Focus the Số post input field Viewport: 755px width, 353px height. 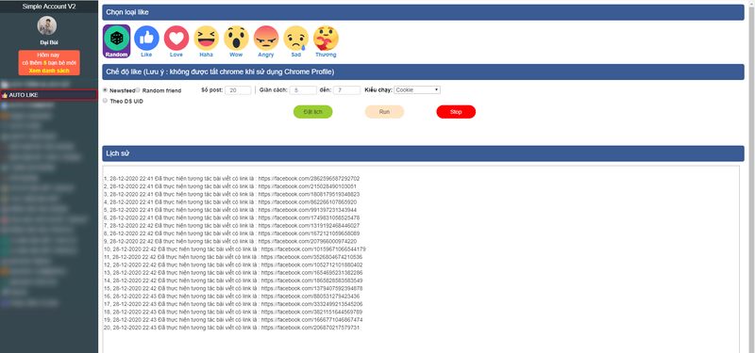click(238, 90)
